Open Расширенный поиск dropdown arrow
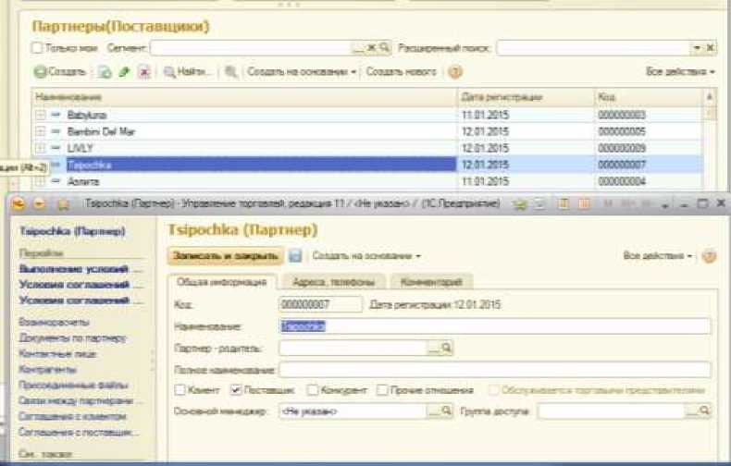731x466 pixels. [x=697, y=47]
